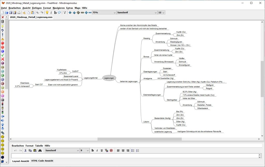The height and width of the screenshot is (167, 265).
Task: Click inside the note text input area
Action: [x=135, y=156]
